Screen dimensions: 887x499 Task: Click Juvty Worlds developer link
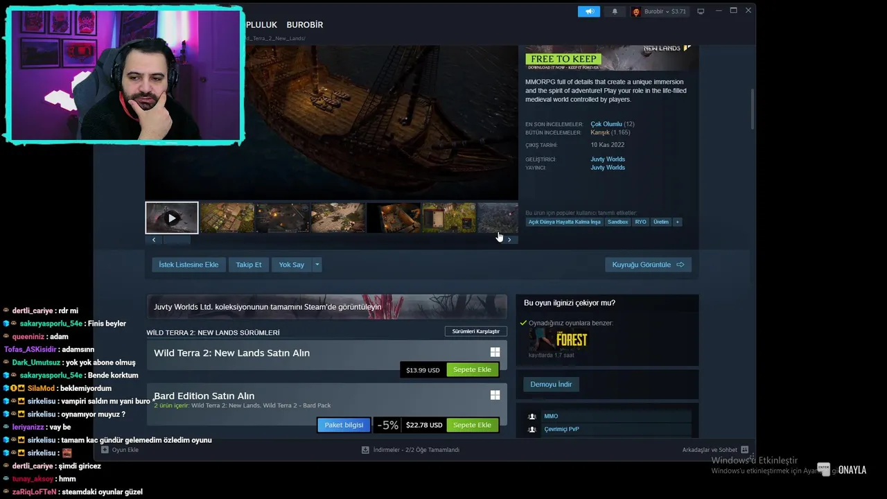click(x=608, y=159)
